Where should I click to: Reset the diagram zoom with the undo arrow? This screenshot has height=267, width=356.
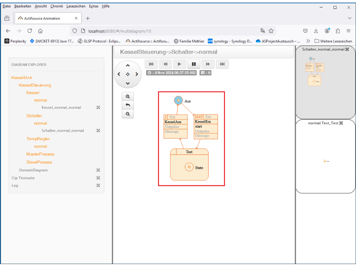[x=128, y=105]
